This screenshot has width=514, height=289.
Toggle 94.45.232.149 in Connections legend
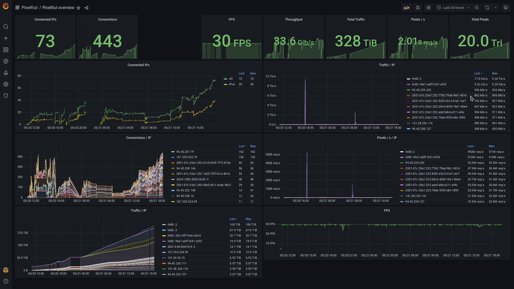click(186, 190)
